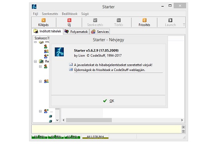Click the Kilépés toolbar icon
Screen dimensions: 215x144
pos(43,20)
